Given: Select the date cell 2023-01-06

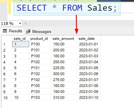Looking at the screenshot, I should (x=89, y=74).
